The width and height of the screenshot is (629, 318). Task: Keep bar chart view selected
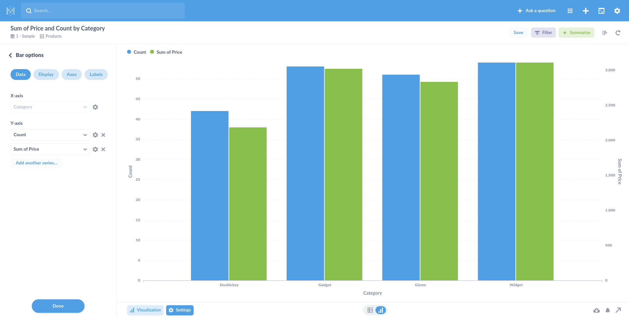[381, 310]
